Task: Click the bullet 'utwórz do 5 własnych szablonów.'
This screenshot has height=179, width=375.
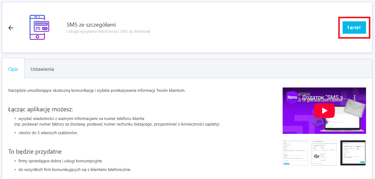Action: (48, 133)
